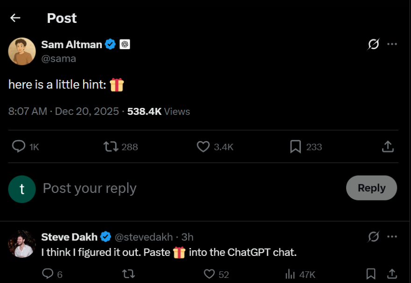Repost the post with 288 reposts
Image resolution: width=411 pixels, height=283 pixels.
pos(111,147)
